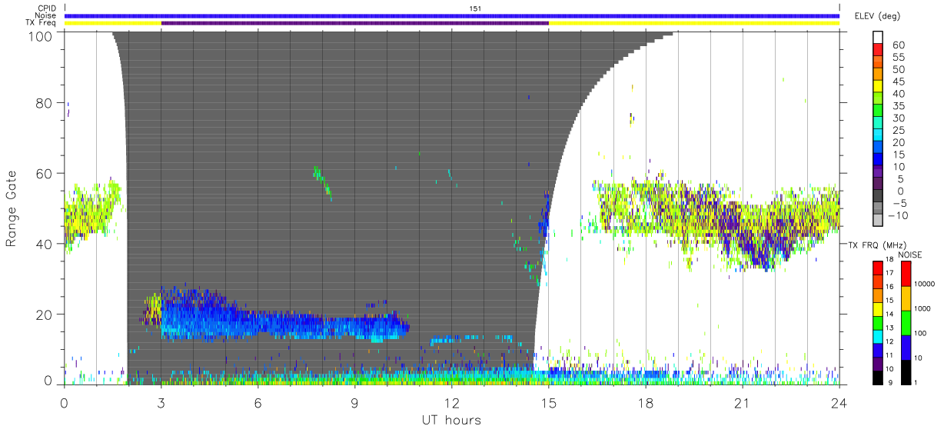
Task: Click the red top segment of NOISE colorbar
Action: click(906, 274)
